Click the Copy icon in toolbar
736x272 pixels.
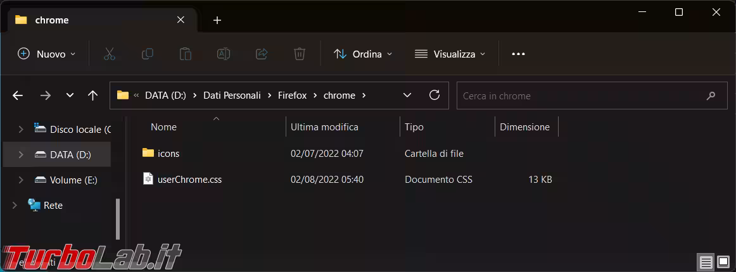[148, 54]
